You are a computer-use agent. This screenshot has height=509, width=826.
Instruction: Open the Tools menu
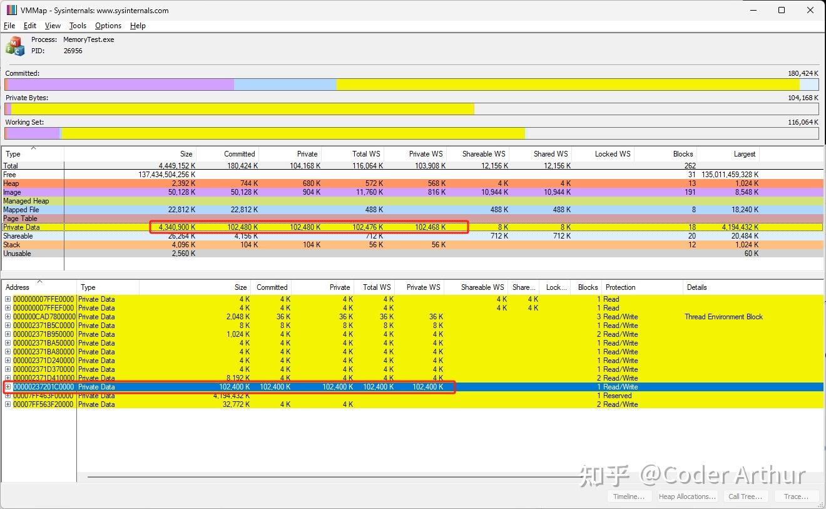click(x=78, y=26)
